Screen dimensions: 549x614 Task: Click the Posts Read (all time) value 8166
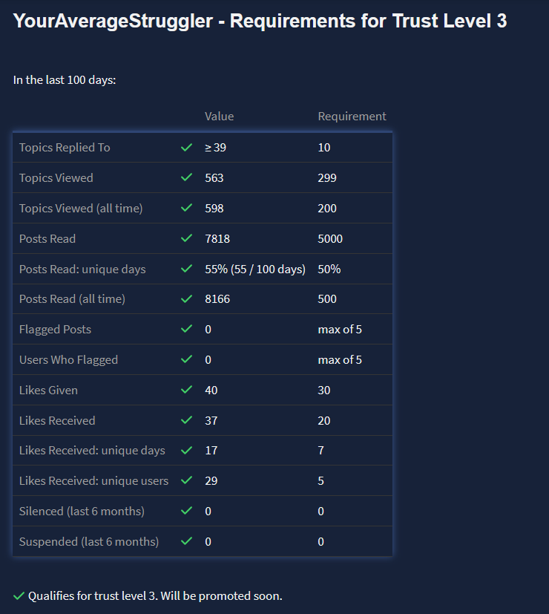217,299
